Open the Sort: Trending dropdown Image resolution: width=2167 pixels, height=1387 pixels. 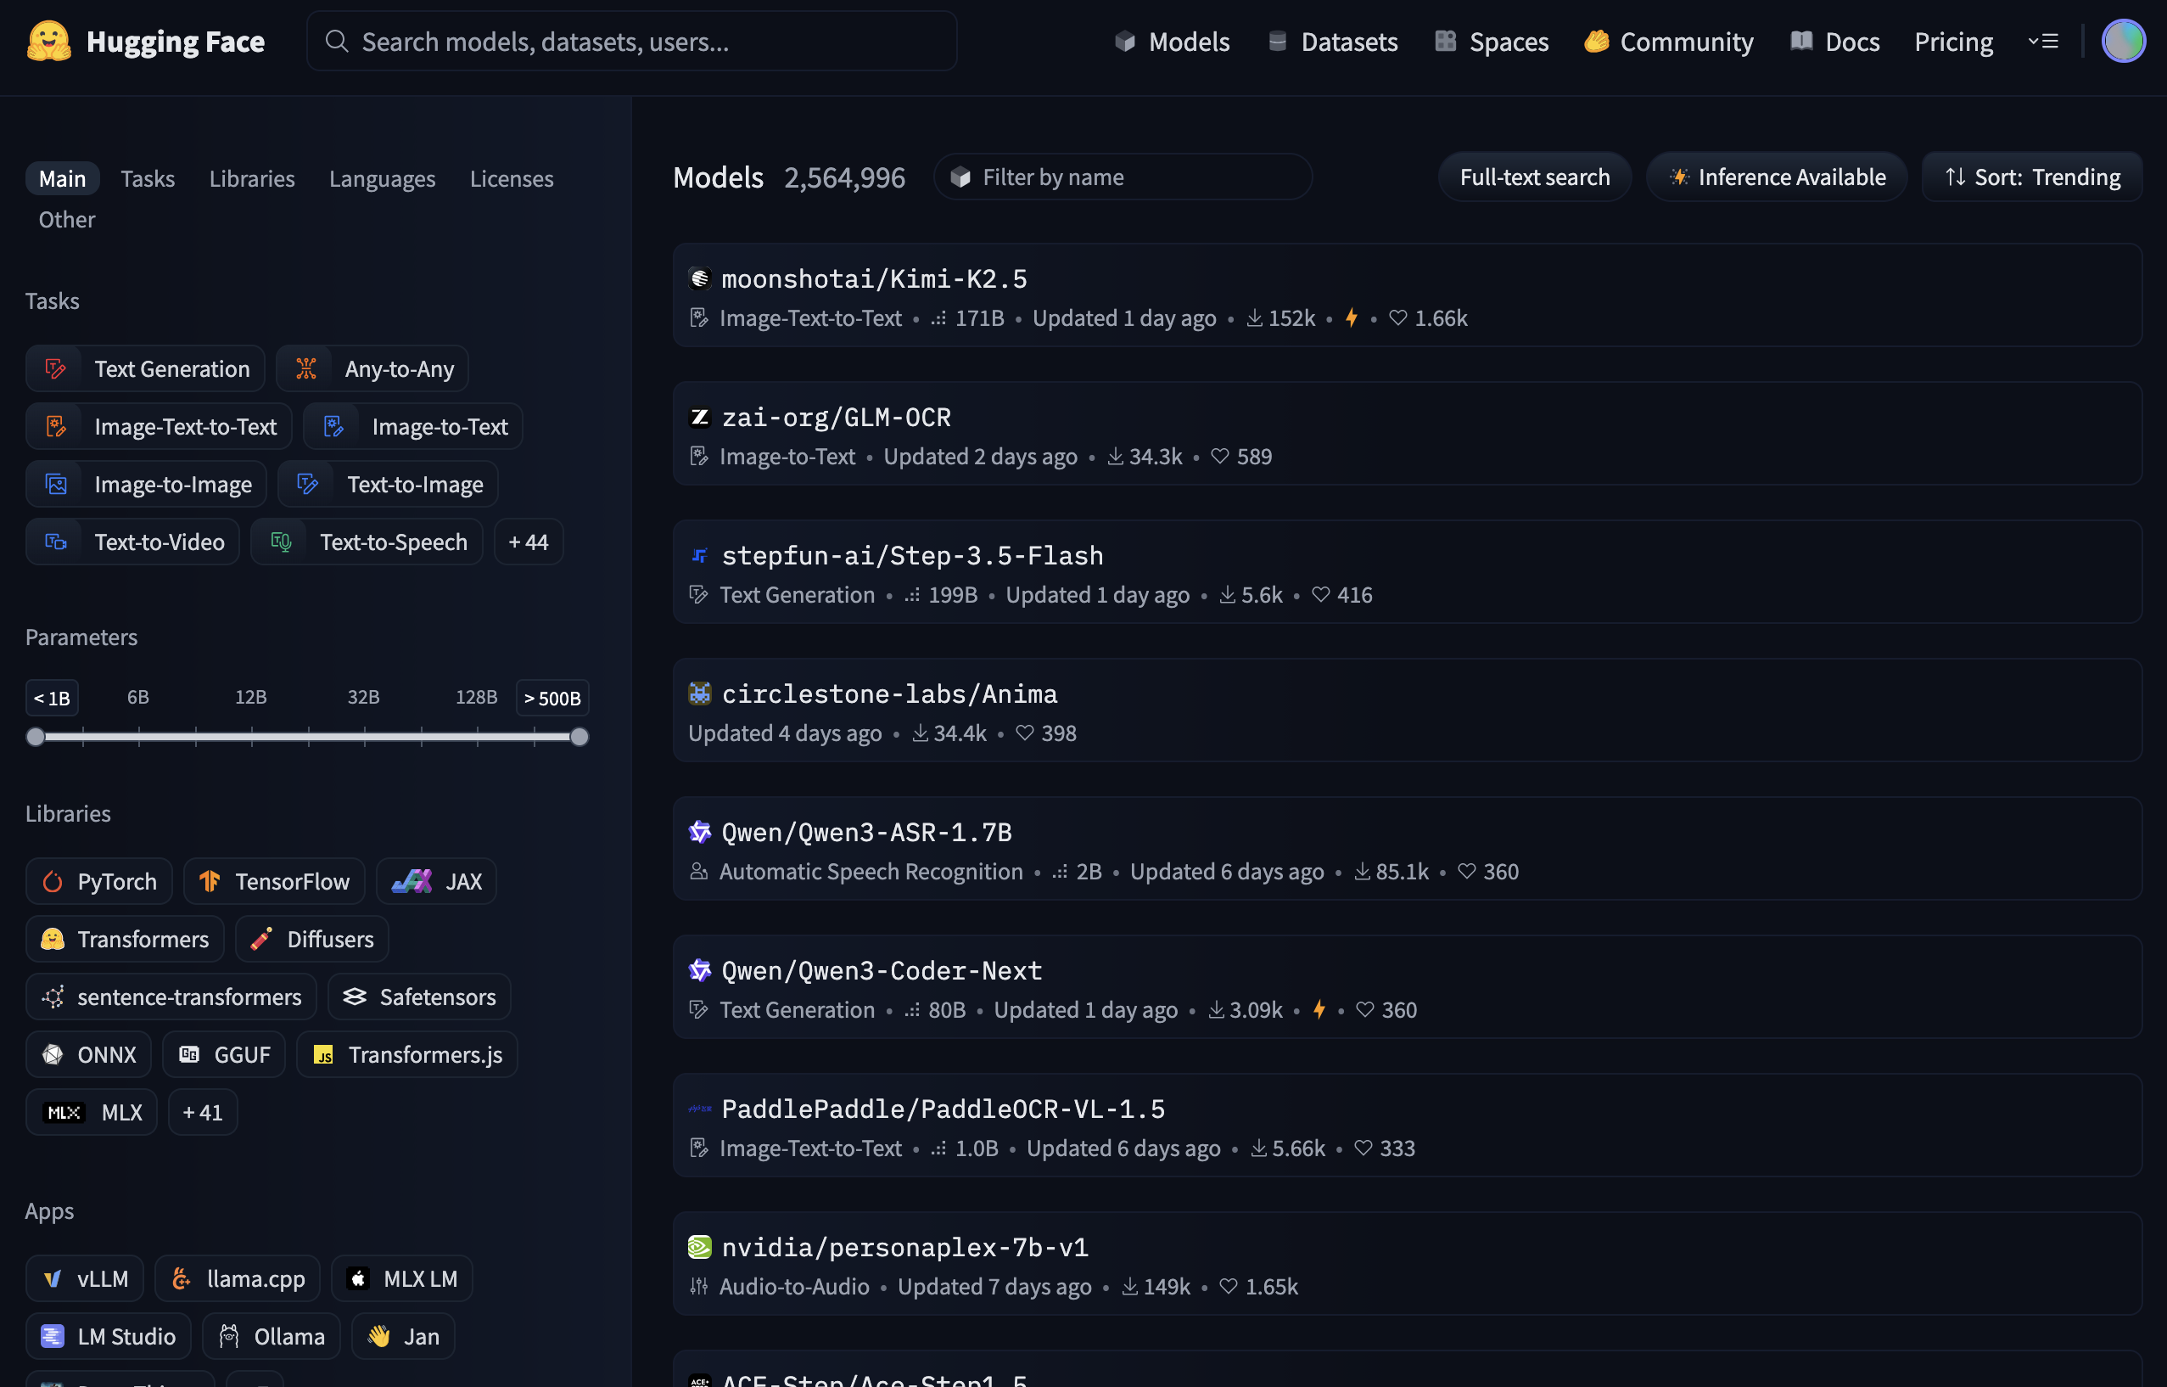pos(2031,177)
